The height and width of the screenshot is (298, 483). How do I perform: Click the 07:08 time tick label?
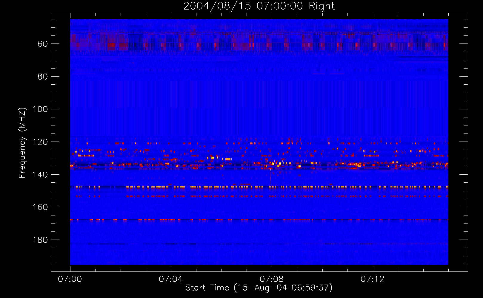tap(272, 279)
